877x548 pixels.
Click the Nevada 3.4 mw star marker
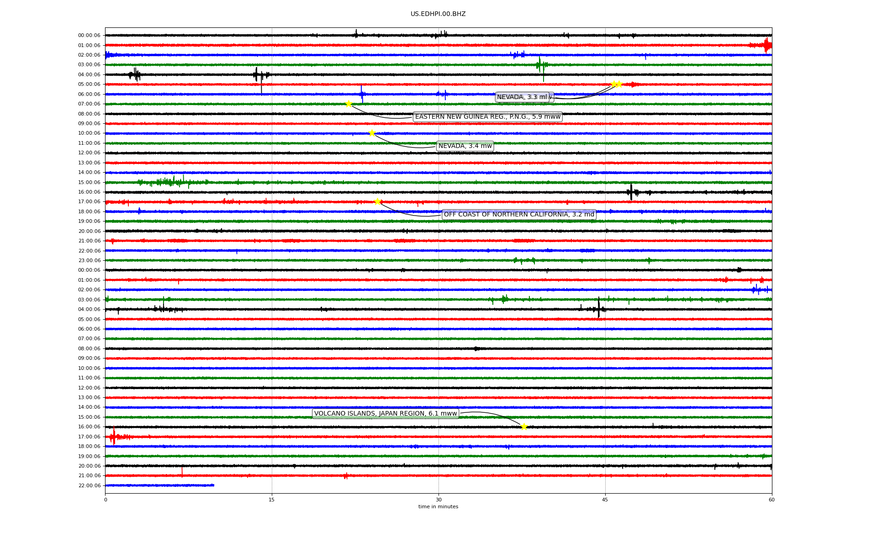tap(372, 133)
